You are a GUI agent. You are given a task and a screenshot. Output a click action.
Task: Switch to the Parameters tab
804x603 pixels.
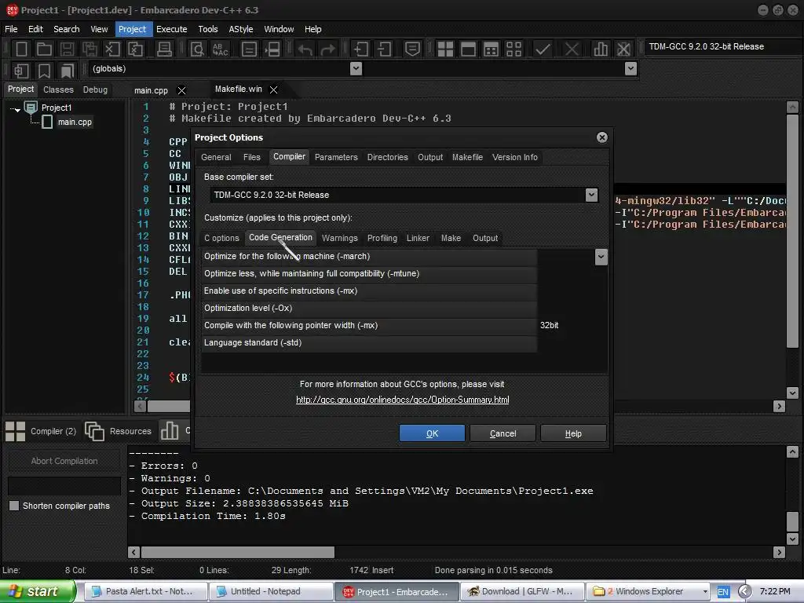tap(336, 157)
